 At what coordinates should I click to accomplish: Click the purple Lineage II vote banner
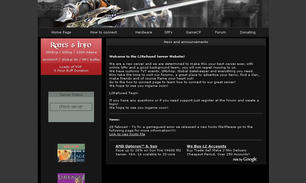(71, 178)
